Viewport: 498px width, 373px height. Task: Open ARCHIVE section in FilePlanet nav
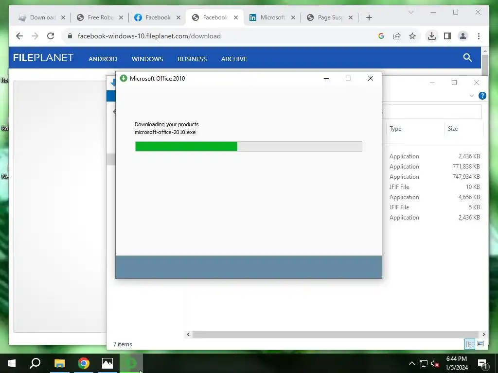234,59
